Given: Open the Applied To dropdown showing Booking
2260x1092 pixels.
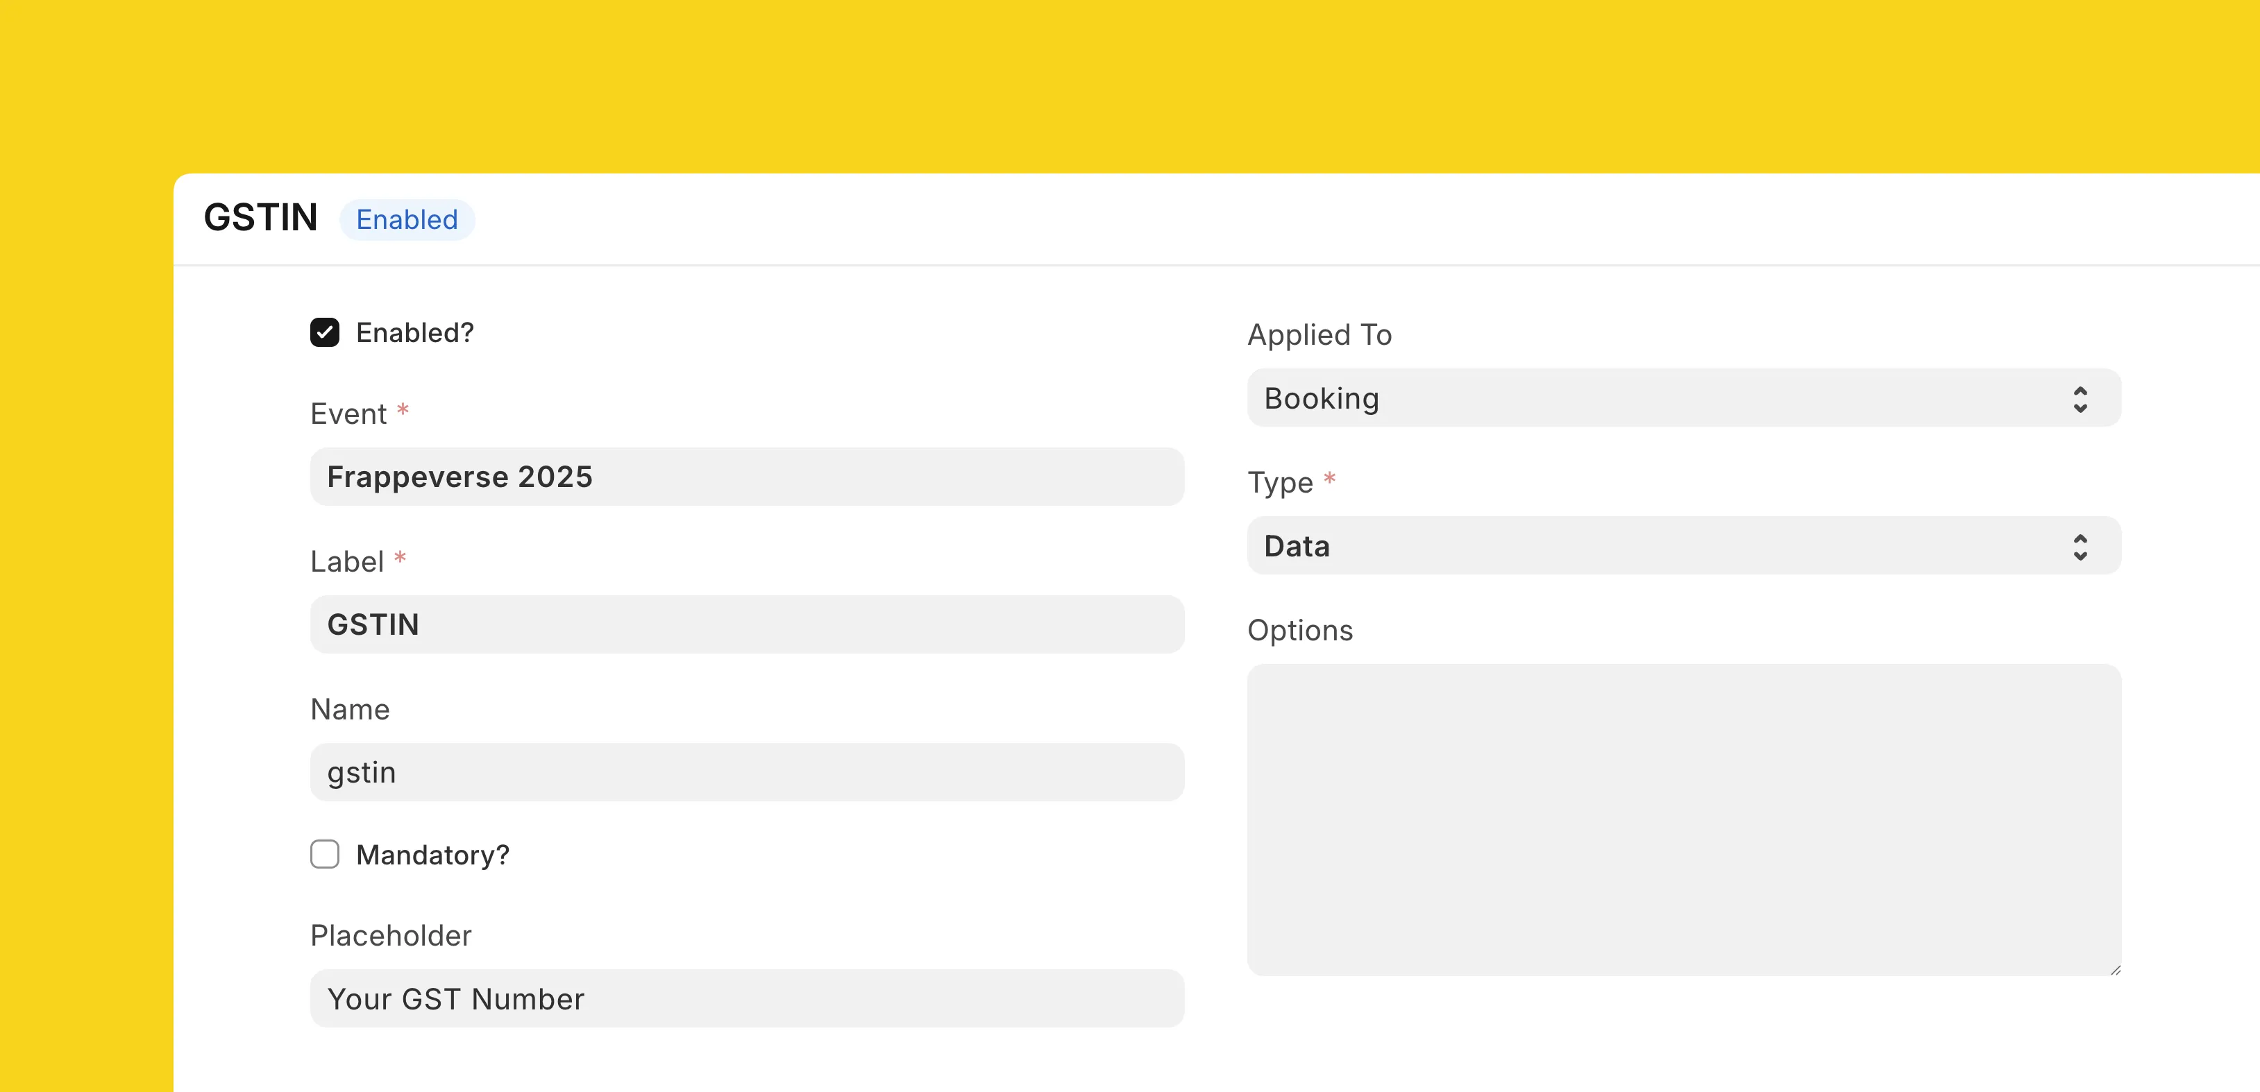Looking at the screenshot, I should coord(1667,398).
